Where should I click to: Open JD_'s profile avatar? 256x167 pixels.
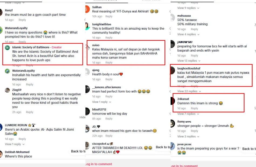[x=88, y=128]
